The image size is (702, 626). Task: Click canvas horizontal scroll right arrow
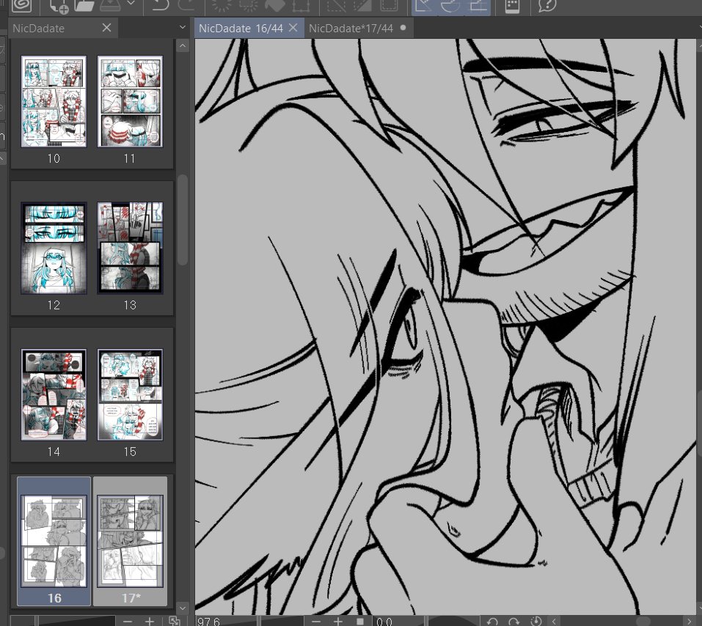pos(690,621)
